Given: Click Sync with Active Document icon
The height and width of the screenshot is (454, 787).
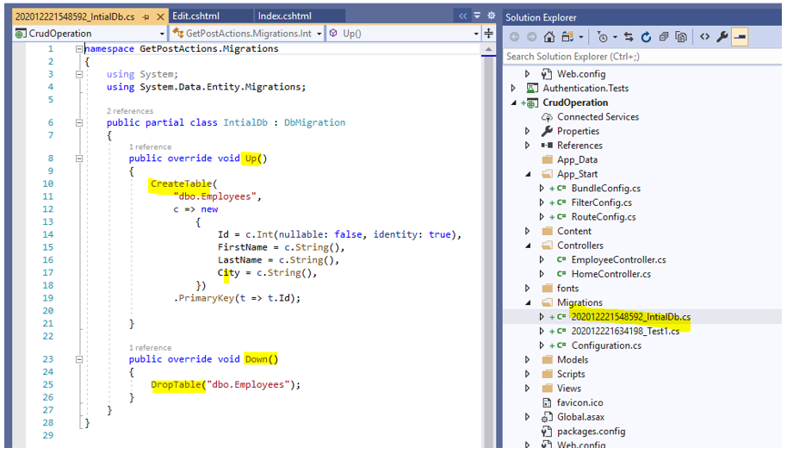Looking at the screenshot, I should [x=629, y=37].
